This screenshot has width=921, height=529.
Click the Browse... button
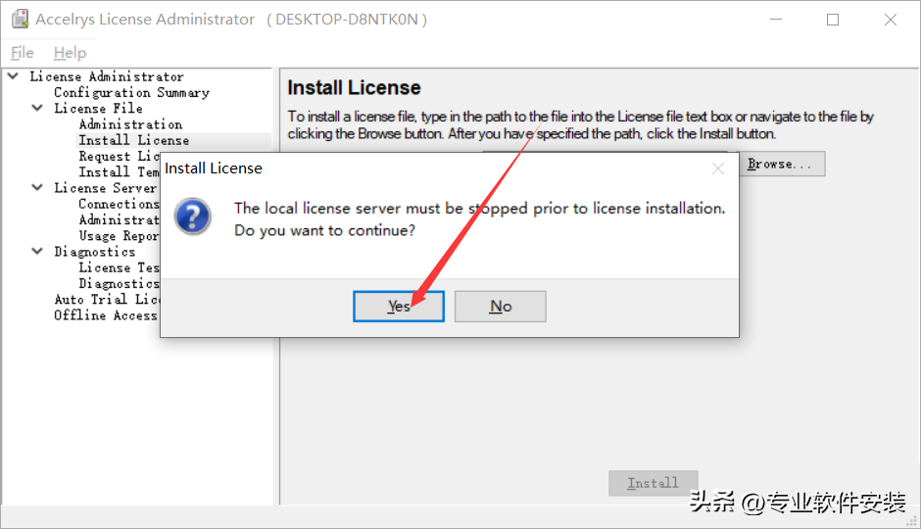(x=780, y=164)
